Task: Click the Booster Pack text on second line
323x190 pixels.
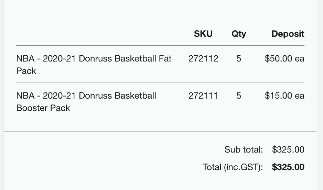Action: (43, 108)
